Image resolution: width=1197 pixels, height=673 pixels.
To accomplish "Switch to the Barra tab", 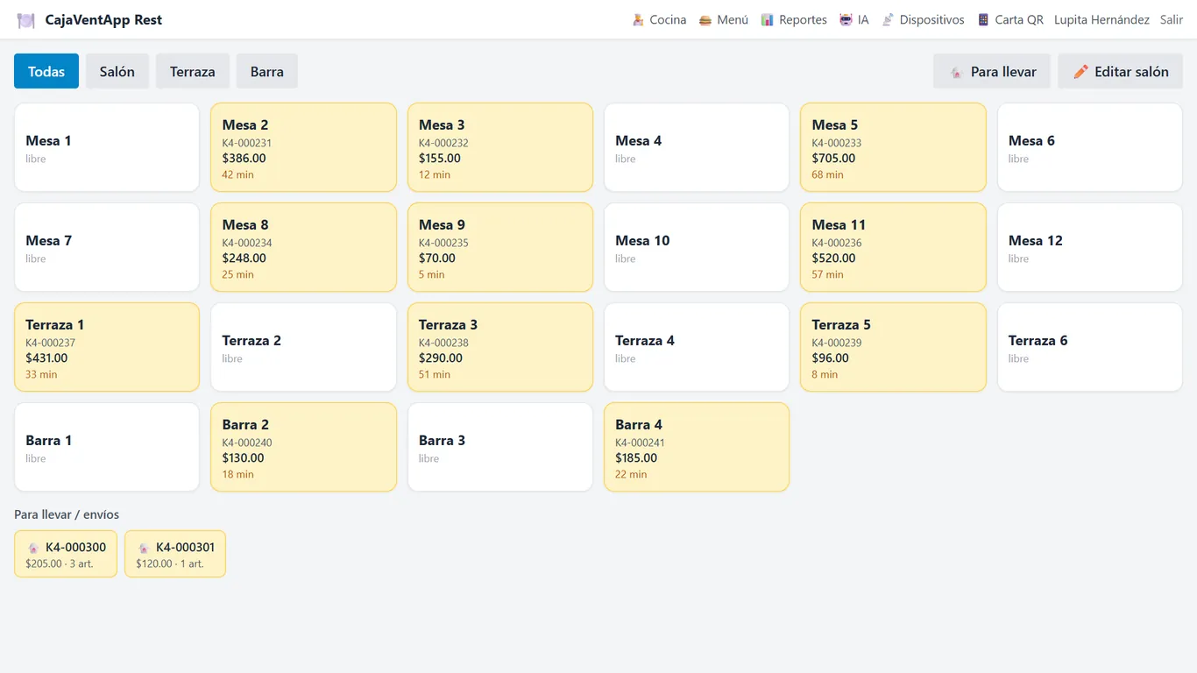I will pyautogui.click(x=267, y=71).
